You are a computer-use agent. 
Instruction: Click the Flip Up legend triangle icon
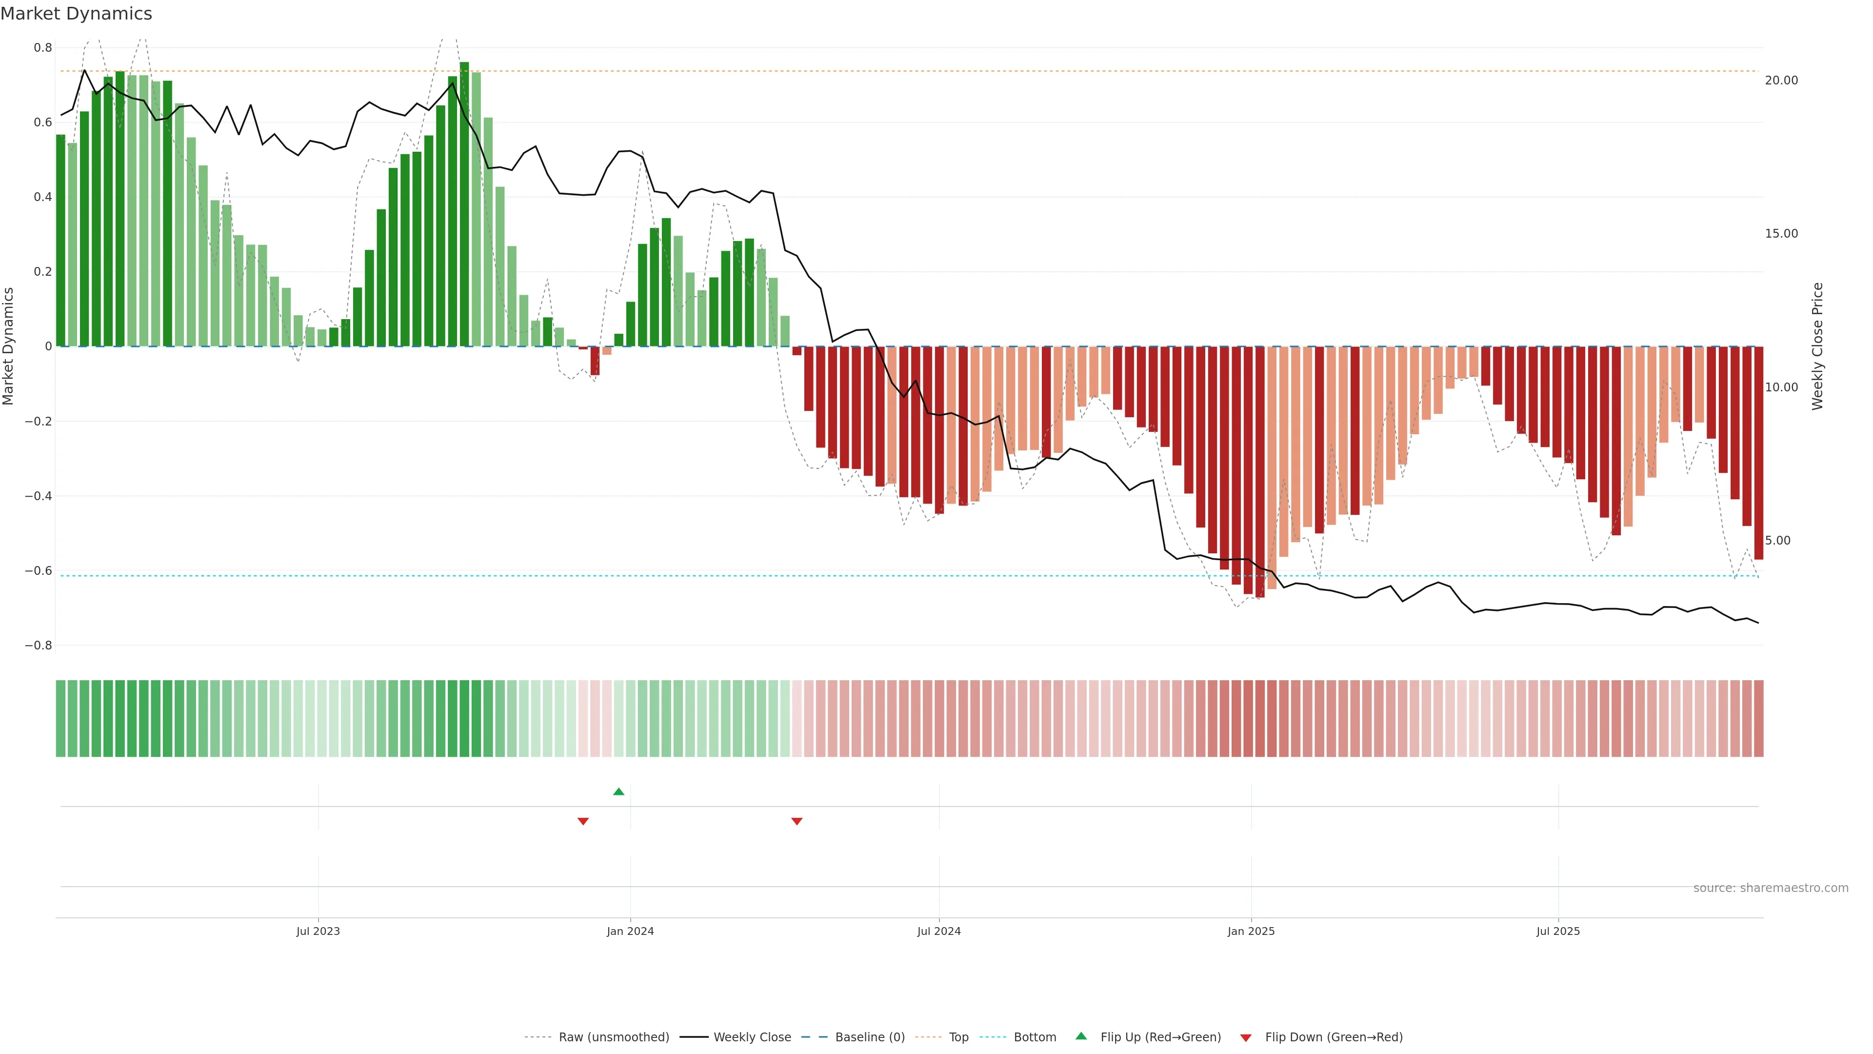(1081, 1036)
